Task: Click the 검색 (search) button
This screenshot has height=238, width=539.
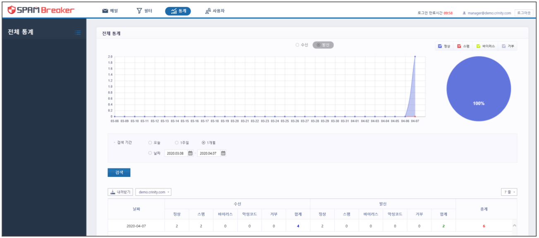Action: (x=119, y=172)
